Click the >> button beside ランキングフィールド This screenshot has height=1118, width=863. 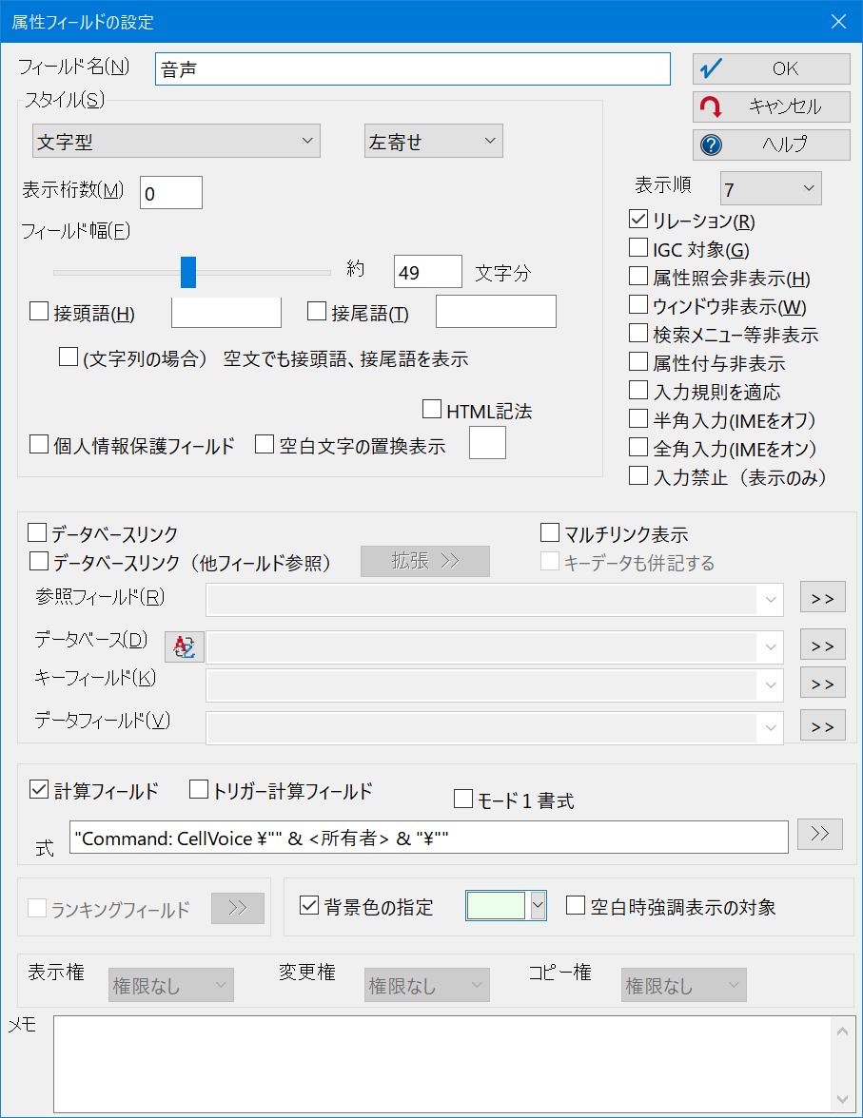(238, 909)
